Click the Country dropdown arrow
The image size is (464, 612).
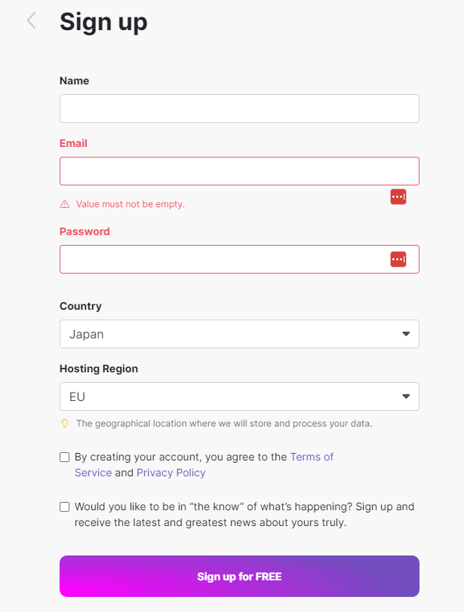tap(406, 334)
